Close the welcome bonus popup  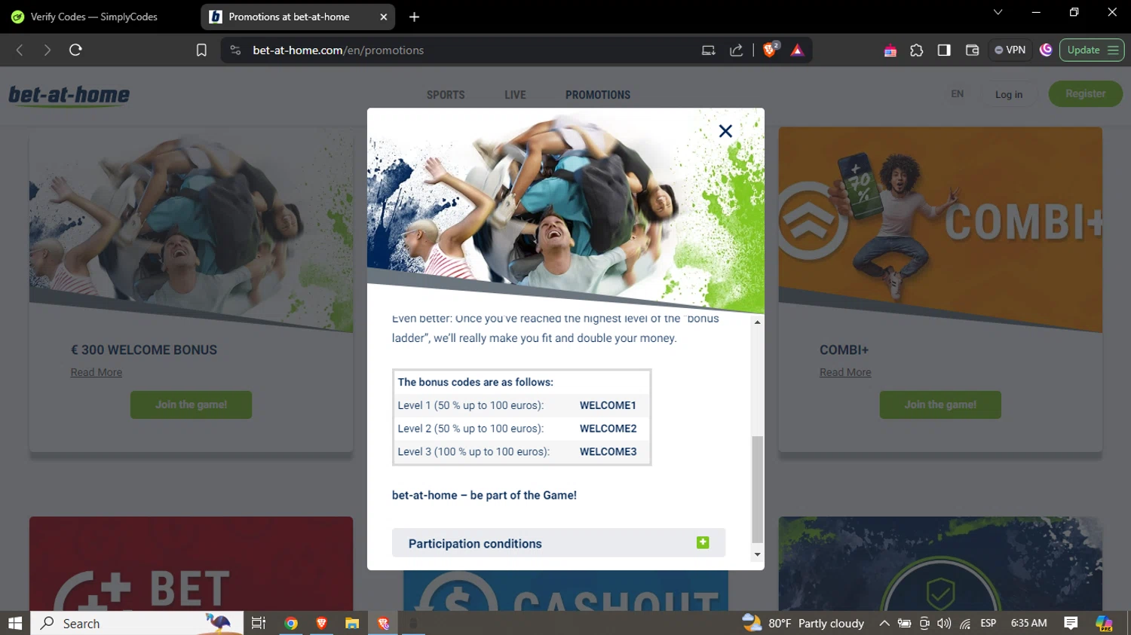pyautogui.click(x=725, y=131)
